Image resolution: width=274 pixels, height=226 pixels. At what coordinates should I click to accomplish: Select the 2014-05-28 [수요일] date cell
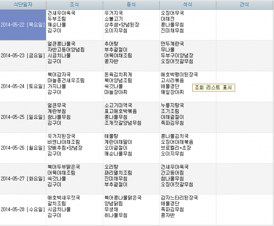23,210
